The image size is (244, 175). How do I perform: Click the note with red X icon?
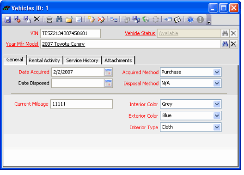(101, 19)
